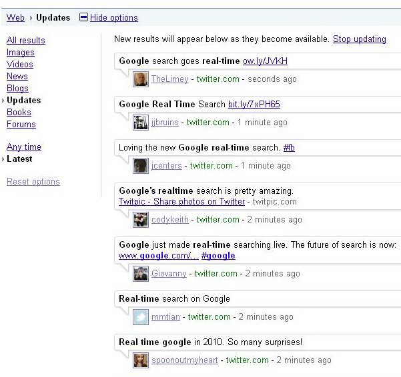The width and height of the screenshot is (401, 377).
Task: Click twitter.com source on jjbruins' tweet
Action: (x=208, y=123)
